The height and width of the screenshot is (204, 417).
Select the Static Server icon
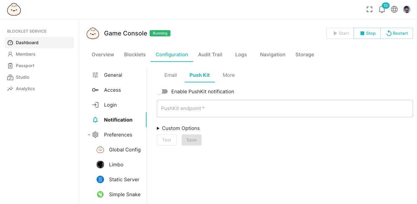tap(100, 179)
